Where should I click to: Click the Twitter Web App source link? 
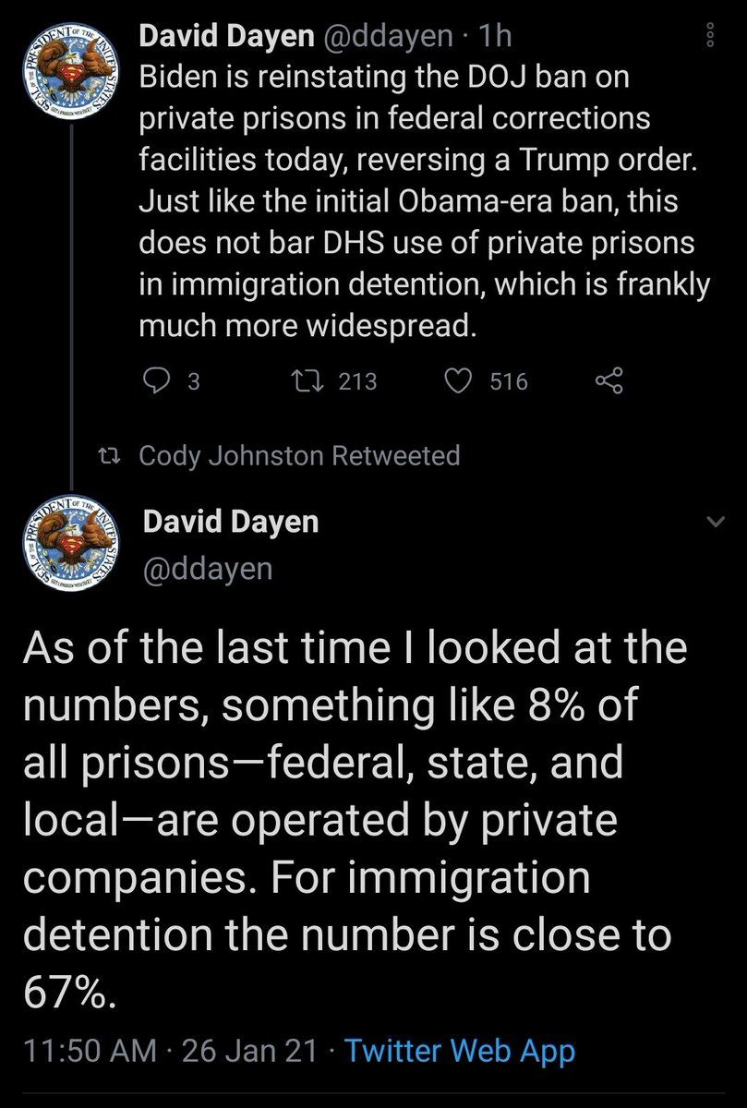(459, 1051)
